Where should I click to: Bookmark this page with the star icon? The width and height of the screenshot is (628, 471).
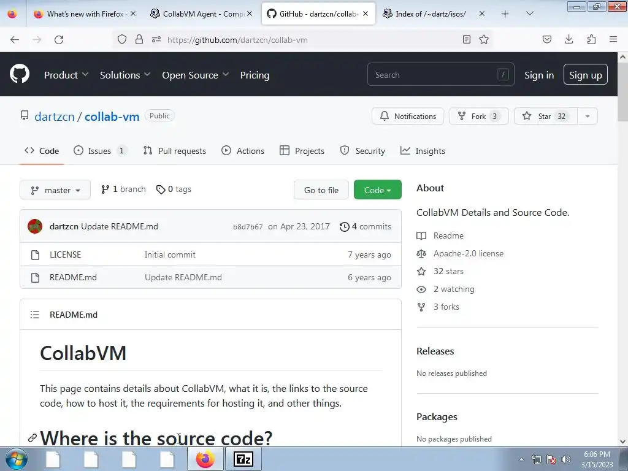tap(484, 39)
